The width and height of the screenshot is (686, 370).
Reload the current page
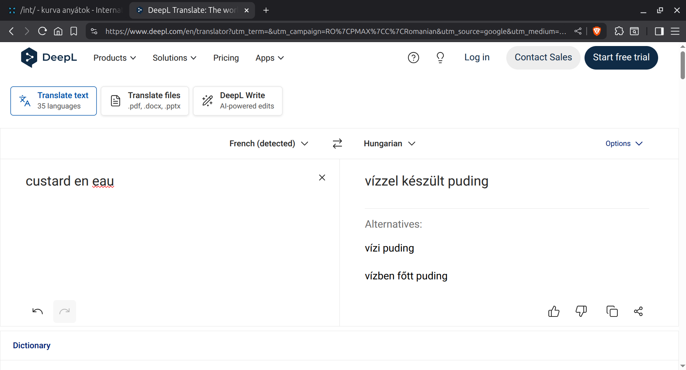[43, 31]
